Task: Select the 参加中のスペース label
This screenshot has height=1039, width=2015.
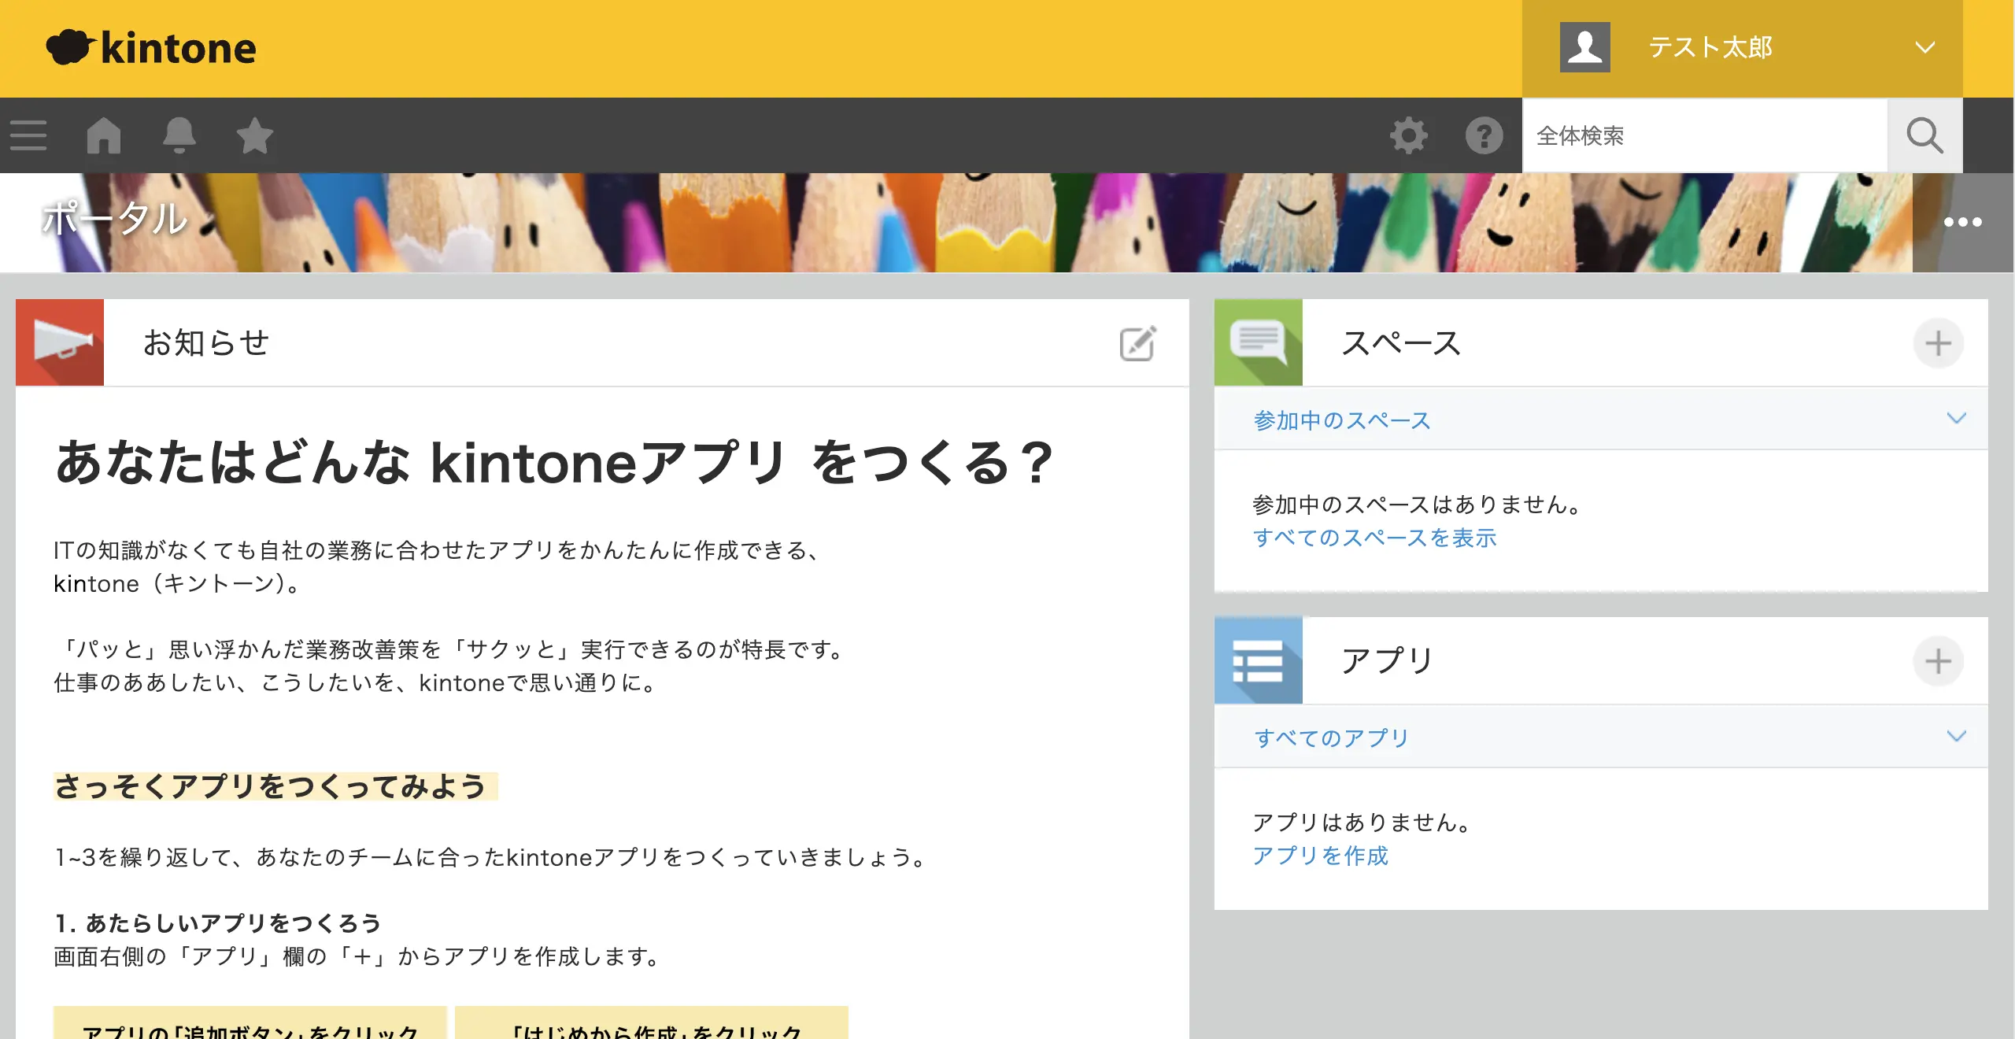Action: click(1341, 420)
